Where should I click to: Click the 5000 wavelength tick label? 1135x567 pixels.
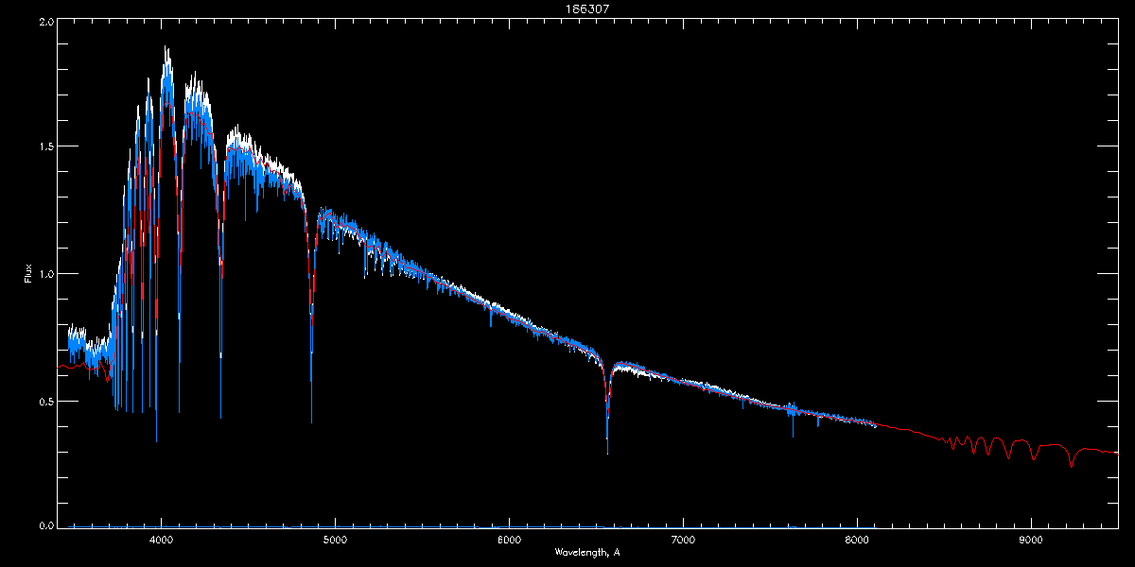[x=335, y=541]
